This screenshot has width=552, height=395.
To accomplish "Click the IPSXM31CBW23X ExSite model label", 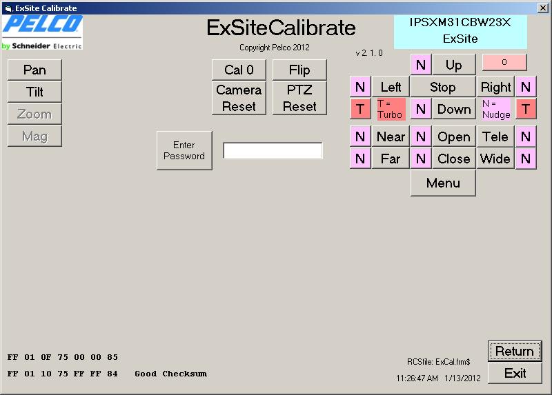I will tap(460, 31).
